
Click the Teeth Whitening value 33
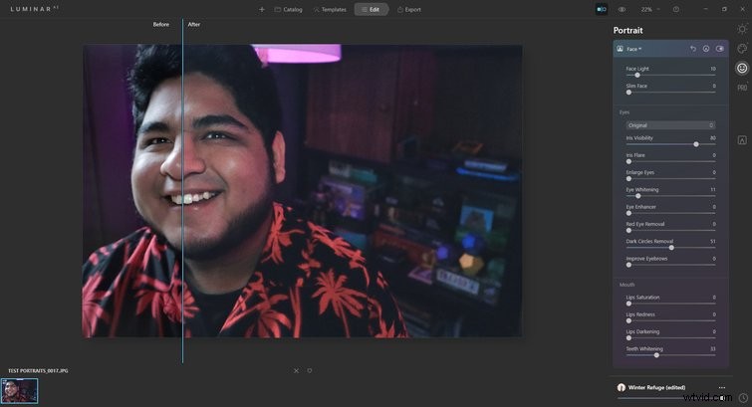[713, 348]
